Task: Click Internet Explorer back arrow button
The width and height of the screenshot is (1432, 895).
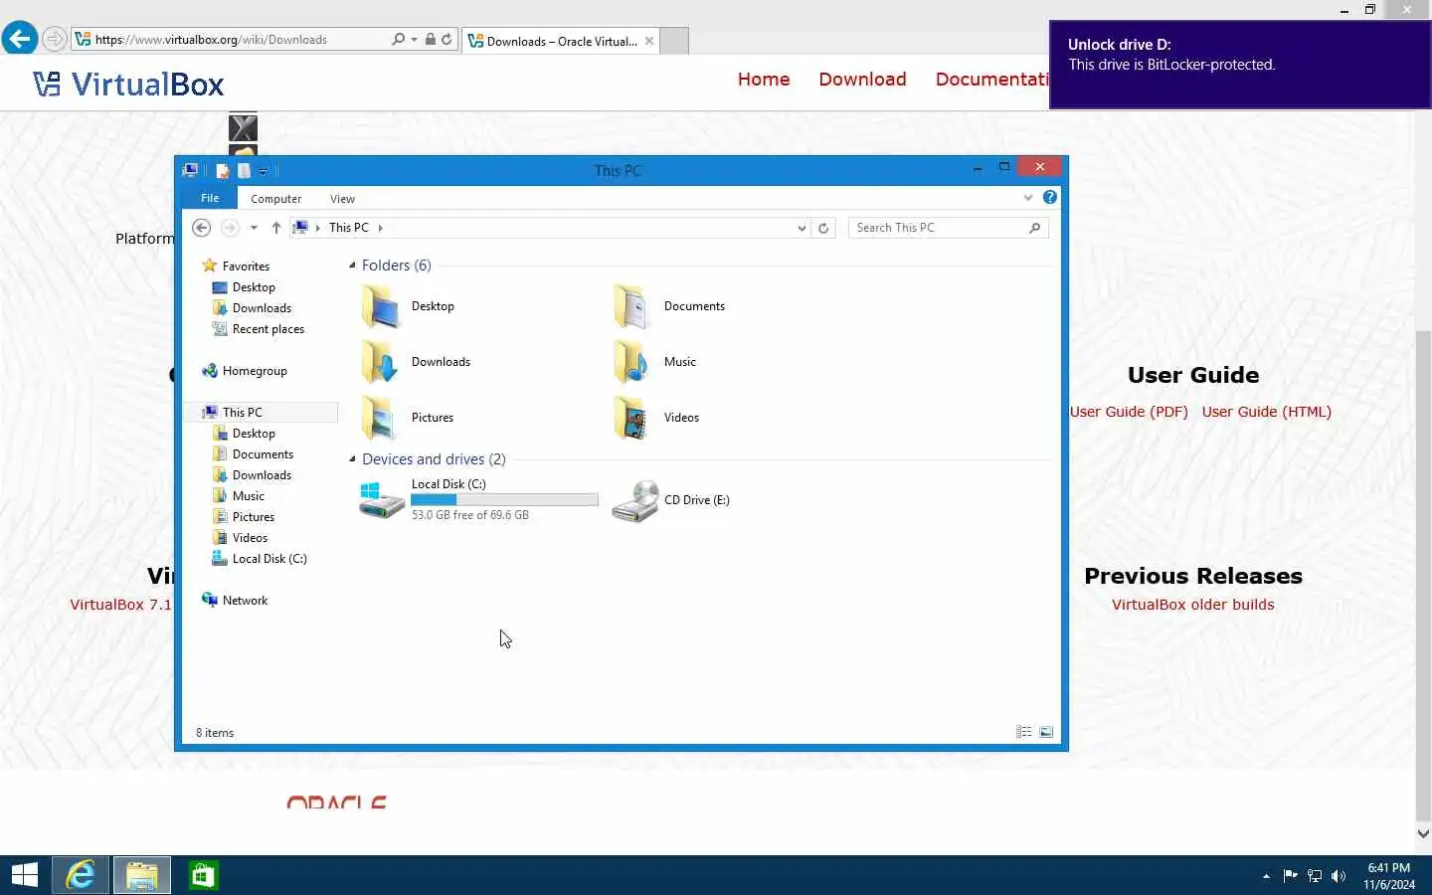Action: click(x=19, y=39)
